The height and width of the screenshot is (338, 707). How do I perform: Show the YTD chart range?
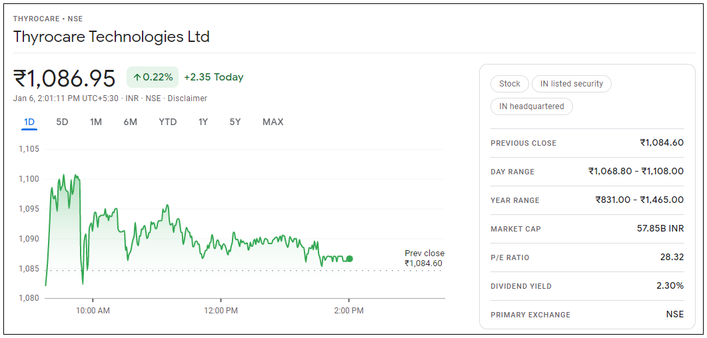[x=168, y=122]
